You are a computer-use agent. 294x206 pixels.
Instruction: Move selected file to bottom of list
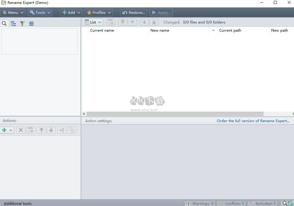tap(154, 22)
